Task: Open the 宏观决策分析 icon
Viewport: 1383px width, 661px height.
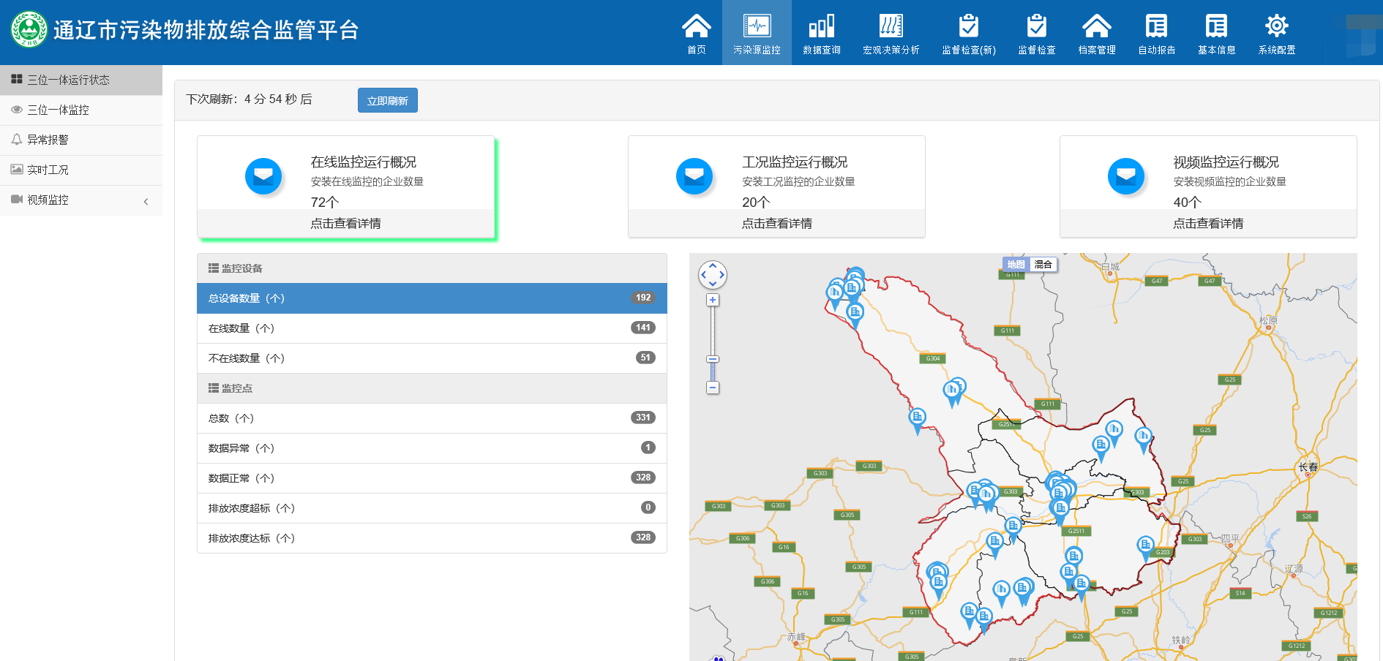Action: 891,34
